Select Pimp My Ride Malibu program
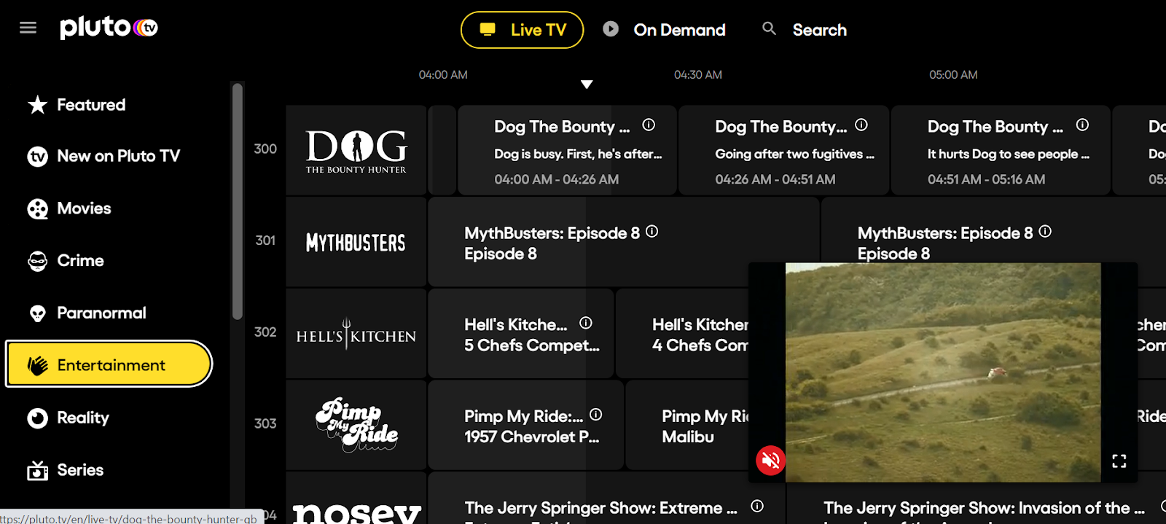This screenshot has height=524, width=1166. (x=688, y=425)
